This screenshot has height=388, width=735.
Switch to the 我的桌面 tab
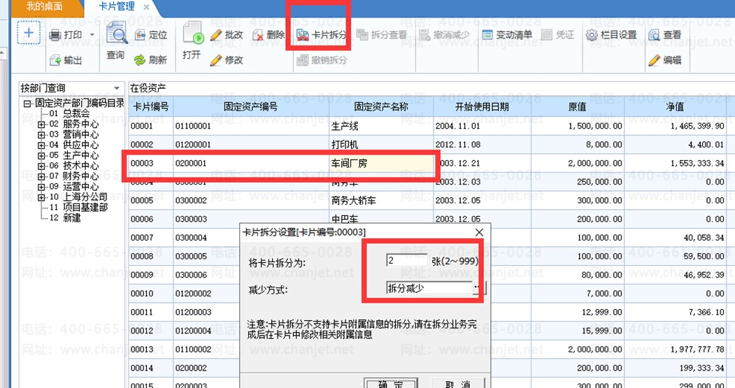click(x=44, y=6)
